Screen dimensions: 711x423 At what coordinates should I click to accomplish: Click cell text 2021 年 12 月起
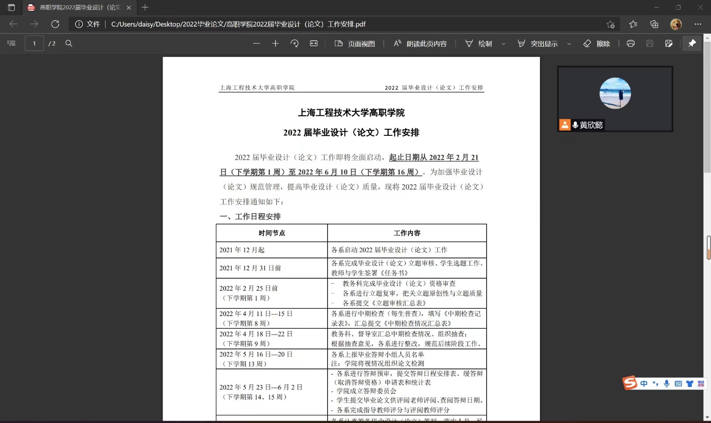point(242,250)
